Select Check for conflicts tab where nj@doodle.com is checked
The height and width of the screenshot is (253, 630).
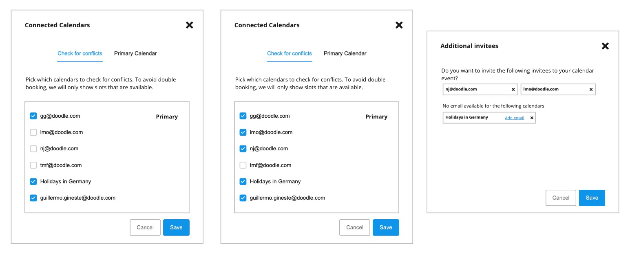pyautogui.click(x=290, y=53)
